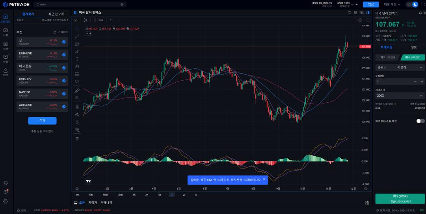The width and height of the screenshot is (426, 214).
Task: Select the text annotation tool
Action: tap(77, 59)
